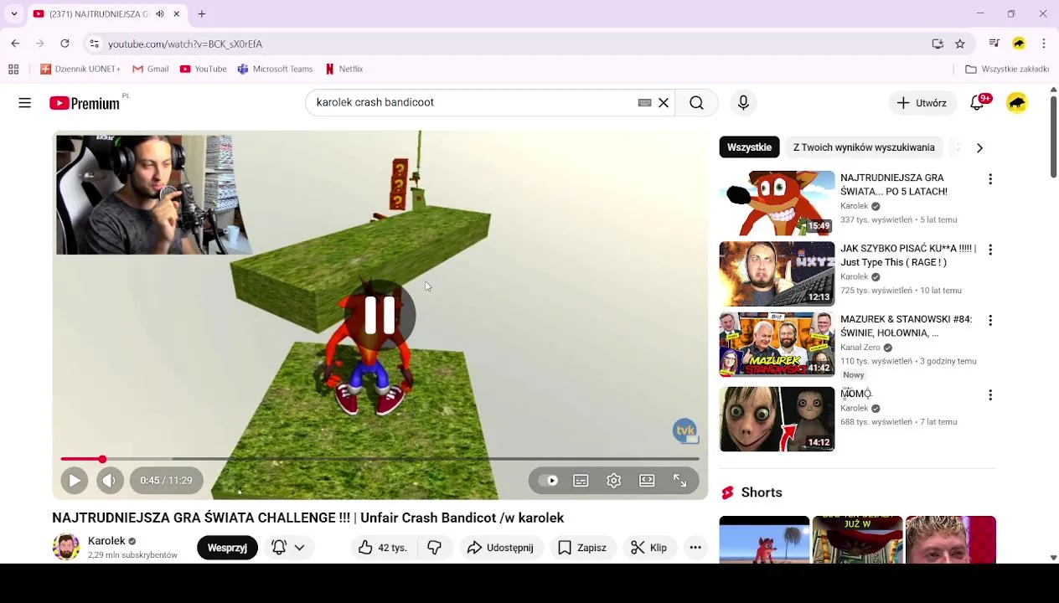Open a new browser tab
This screenshot has height=603, width=1059.
coord(202,13)
